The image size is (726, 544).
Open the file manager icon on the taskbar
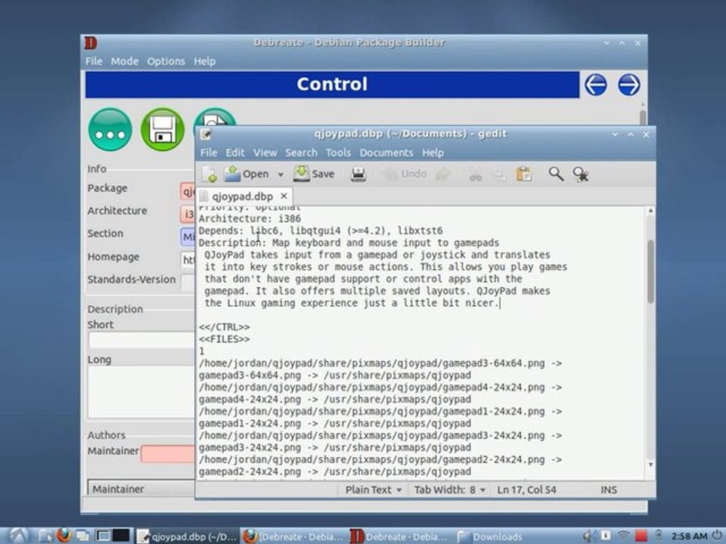click(x=45, y=536)
